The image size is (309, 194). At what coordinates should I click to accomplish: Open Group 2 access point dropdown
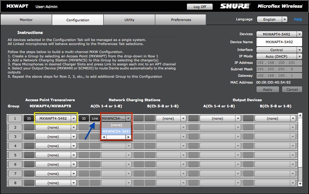pos(56,127)
